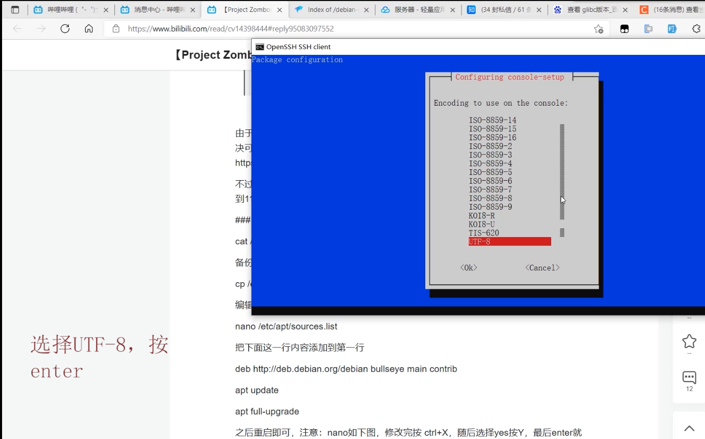Select ISO-8859-8 encoding

491,198
